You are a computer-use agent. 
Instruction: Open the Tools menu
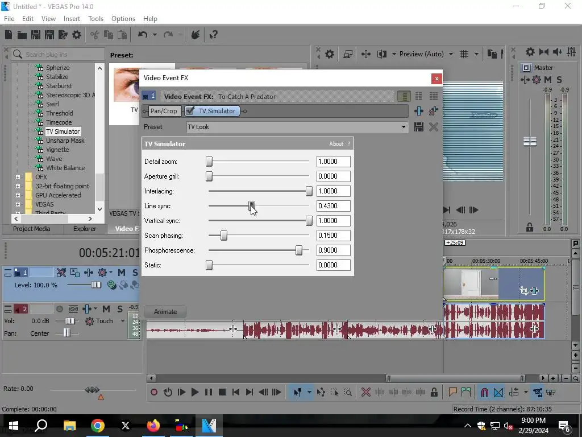(95, 19)
